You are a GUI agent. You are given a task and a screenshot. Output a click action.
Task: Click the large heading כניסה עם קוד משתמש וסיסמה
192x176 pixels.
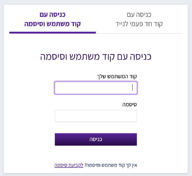pyautogui.click(x=96, y=57)
